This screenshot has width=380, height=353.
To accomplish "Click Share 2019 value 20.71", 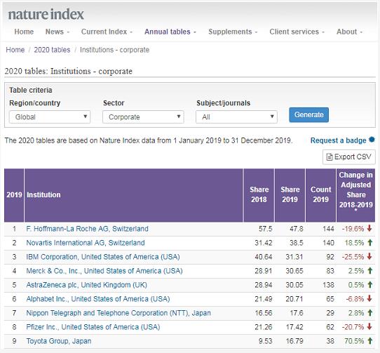I will (294, 299).
